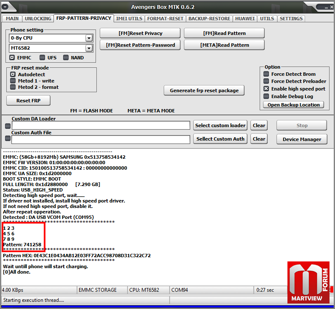This screenshot has width=335, height=309.
Task: Click Select custom loader button
Action: coord(220,125)
